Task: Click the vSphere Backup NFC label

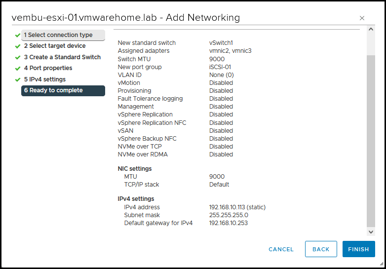Action: 147,139
